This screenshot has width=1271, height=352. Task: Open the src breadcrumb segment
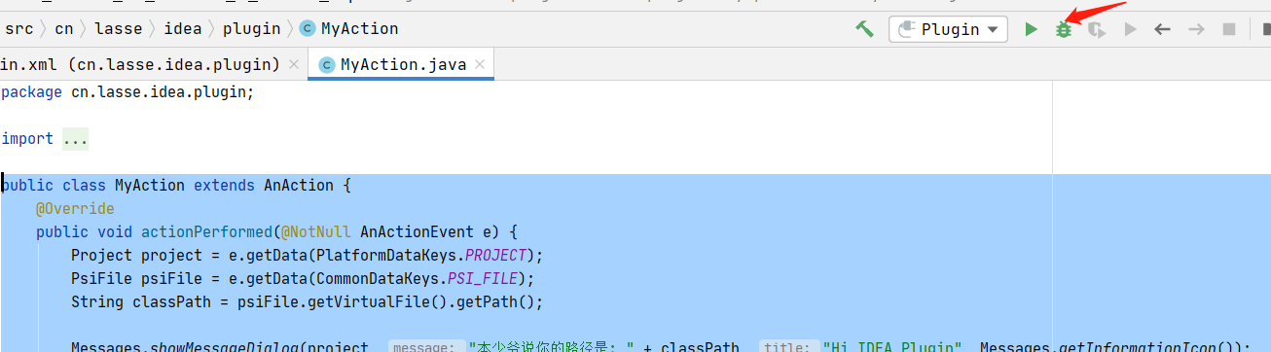pyautogui.click(x=19, y=29)
